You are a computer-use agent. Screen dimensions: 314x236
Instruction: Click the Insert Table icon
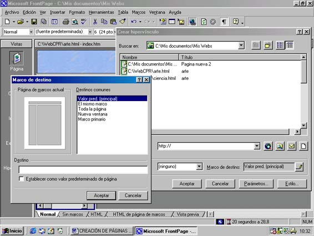tap(172, 22)
